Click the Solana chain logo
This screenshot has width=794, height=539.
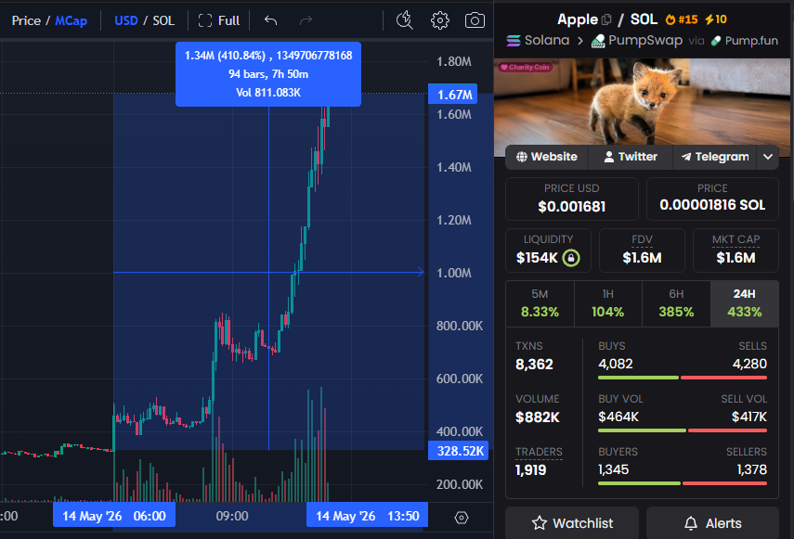click(x=514, y=41)
